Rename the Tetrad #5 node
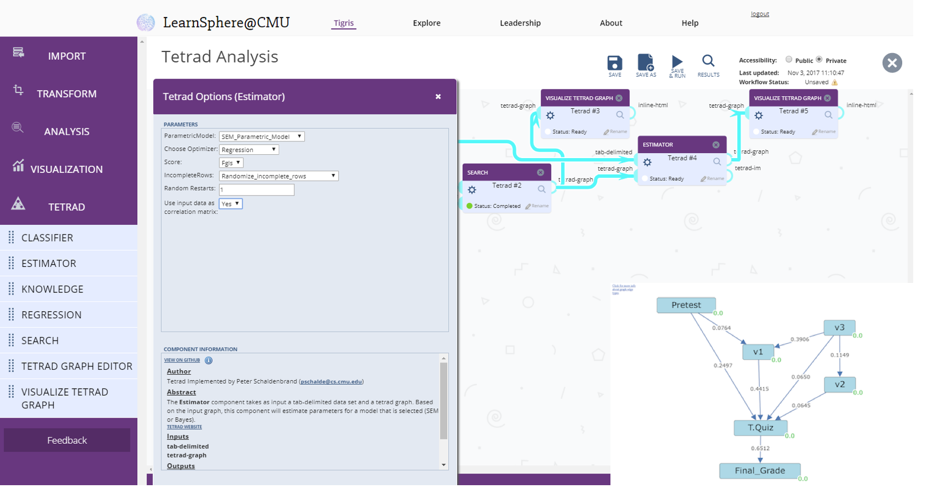The image size is (932, 499). [x=824, y=132]
